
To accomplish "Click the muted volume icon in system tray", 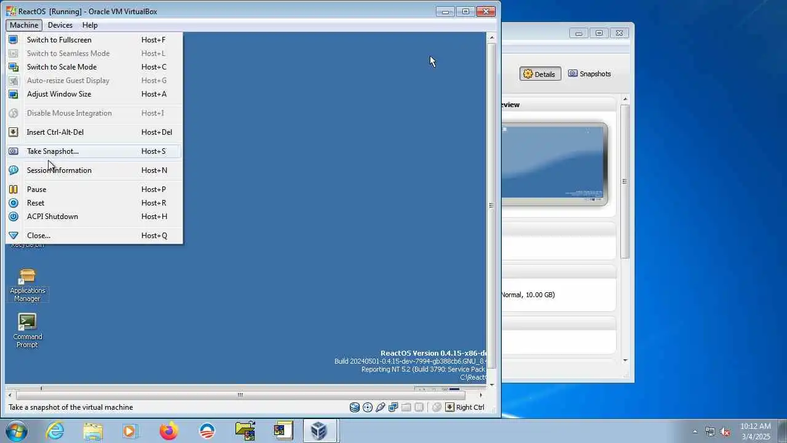I will (725, 431).
